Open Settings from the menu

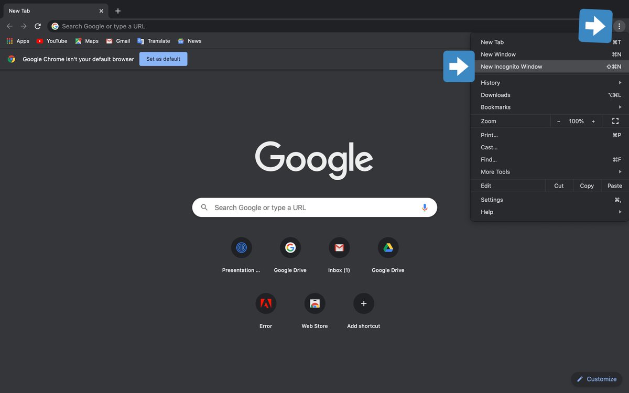pos(549,200)
